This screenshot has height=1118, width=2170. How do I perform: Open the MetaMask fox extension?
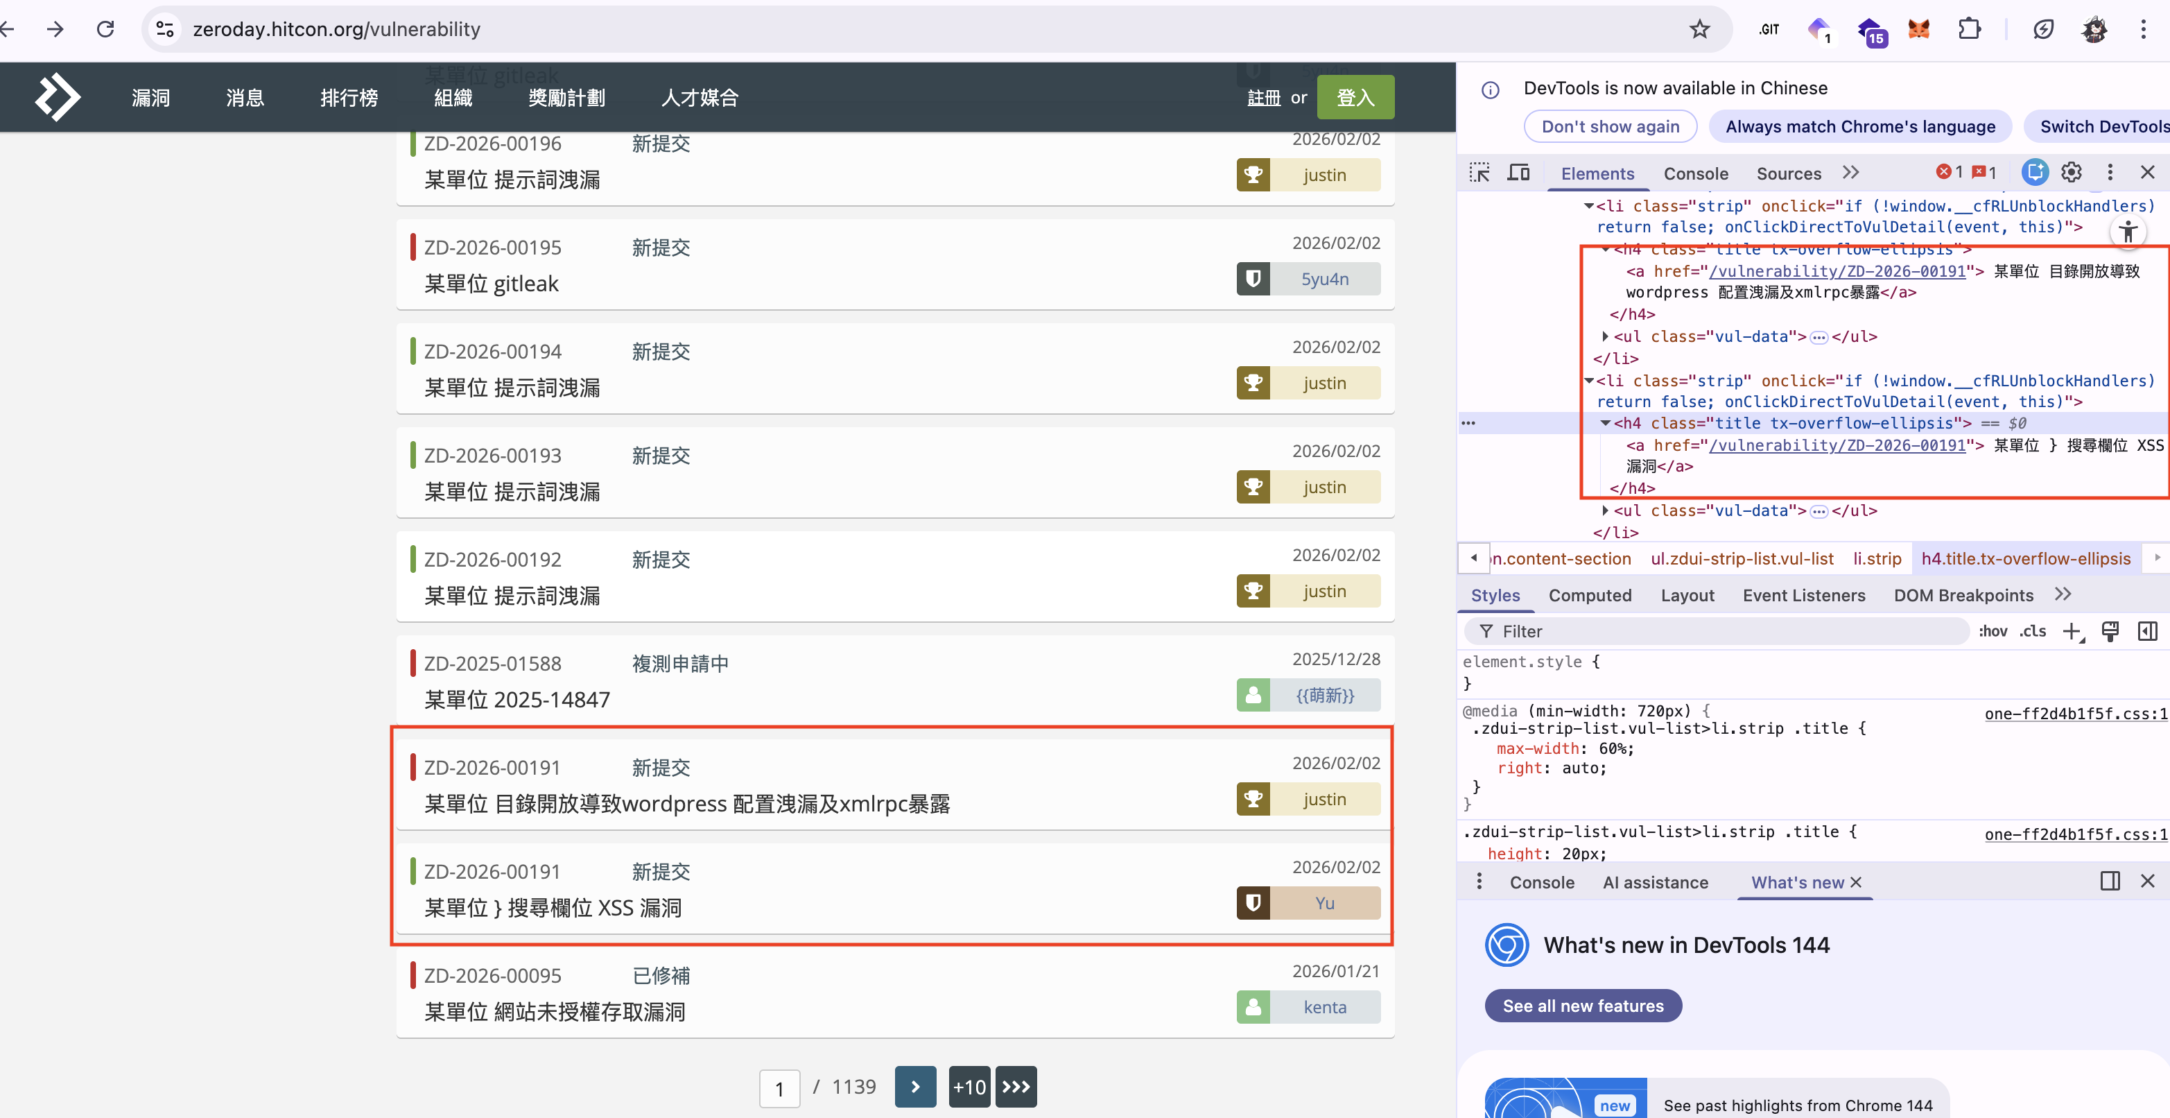[1919, 30]
